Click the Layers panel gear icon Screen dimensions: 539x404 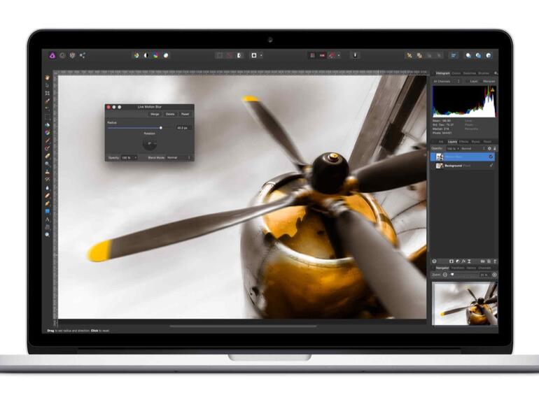point(489,149)
